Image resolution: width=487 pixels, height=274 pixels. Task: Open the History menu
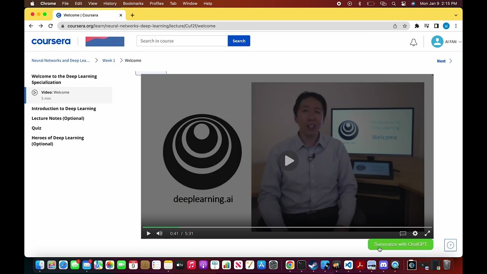[x=110, y=3]
